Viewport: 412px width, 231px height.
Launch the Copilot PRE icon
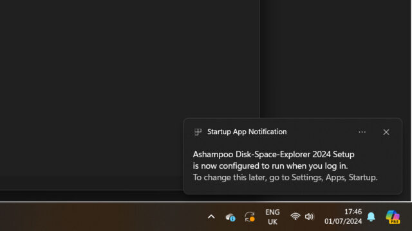[393, 217]
